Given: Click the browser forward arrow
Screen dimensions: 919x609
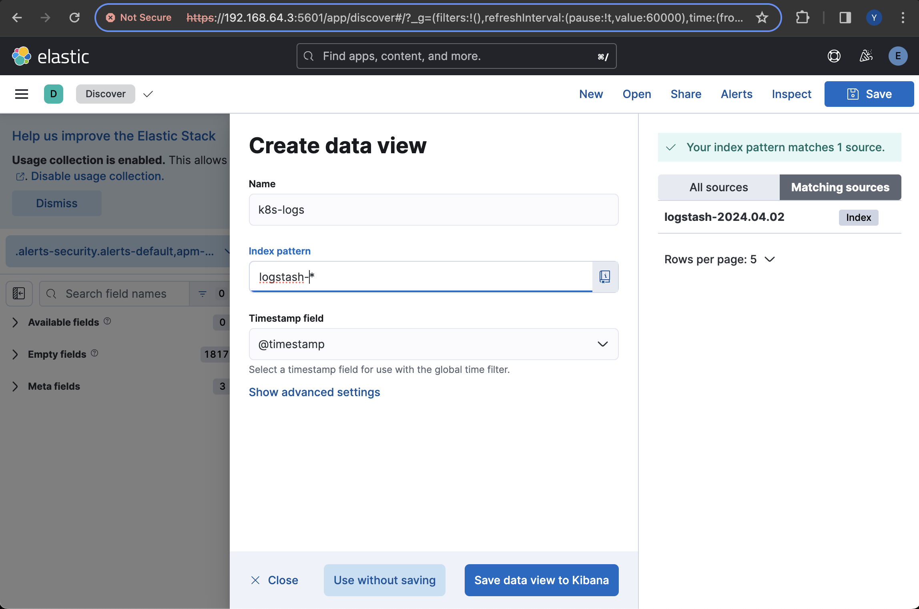Looking at the screenshot, I should pos(45,18).
